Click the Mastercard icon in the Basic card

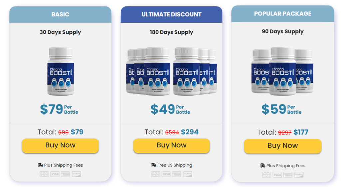coord(44,174)
